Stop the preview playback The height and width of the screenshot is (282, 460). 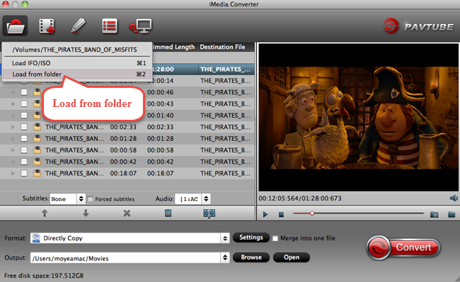(x=281, y=215)
